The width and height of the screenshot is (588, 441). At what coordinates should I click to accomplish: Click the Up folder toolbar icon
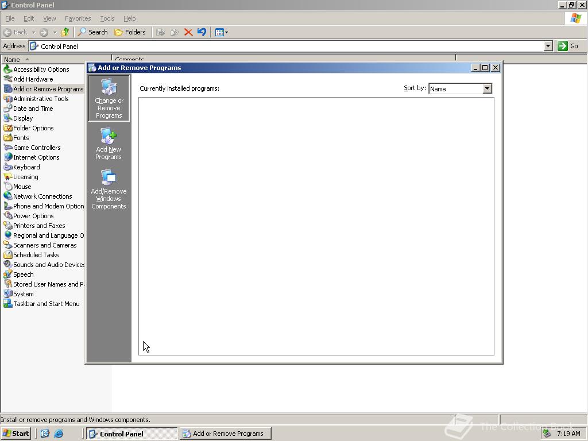65,32
